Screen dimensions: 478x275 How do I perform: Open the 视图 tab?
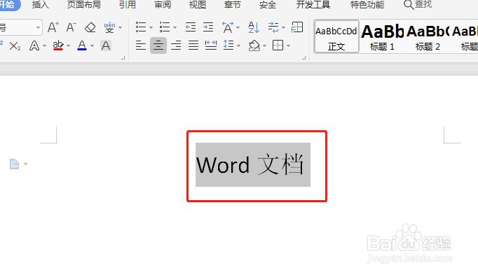(198, 5)
